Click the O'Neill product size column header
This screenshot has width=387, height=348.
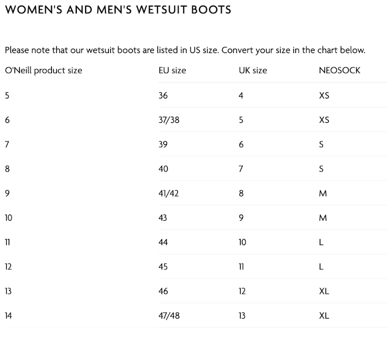click(43, 70)
